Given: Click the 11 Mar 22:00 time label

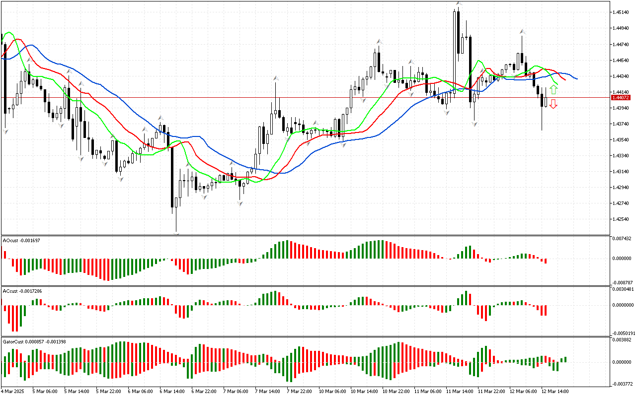Looking at the screenshot, I should (491, 391).
